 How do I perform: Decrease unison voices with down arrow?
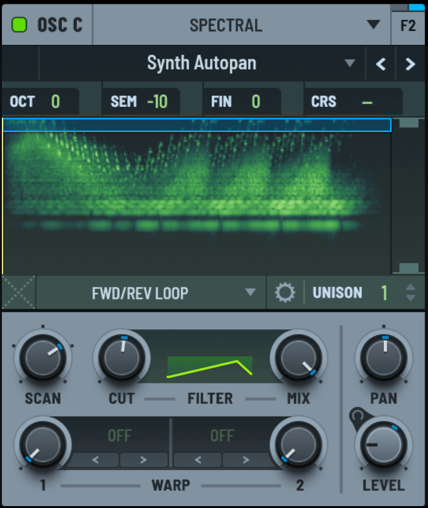click(x=411, y=298)
